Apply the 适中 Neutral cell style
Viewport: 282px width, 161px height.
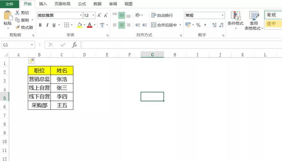[273, 23]
